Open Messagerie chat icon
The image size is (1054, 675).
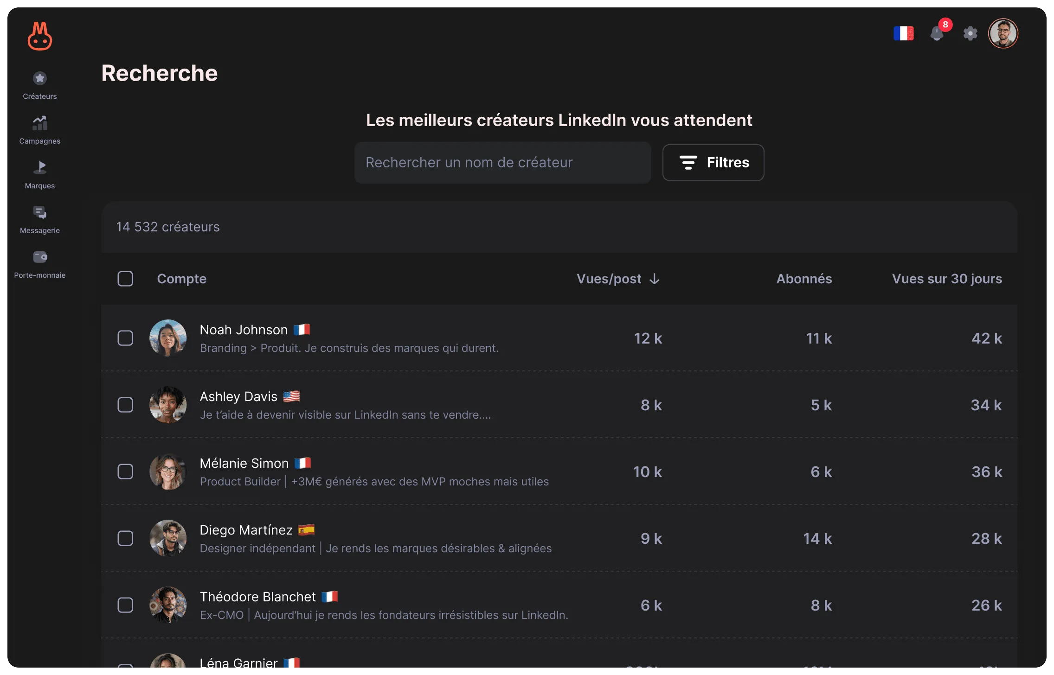click(x=40, y=212)
